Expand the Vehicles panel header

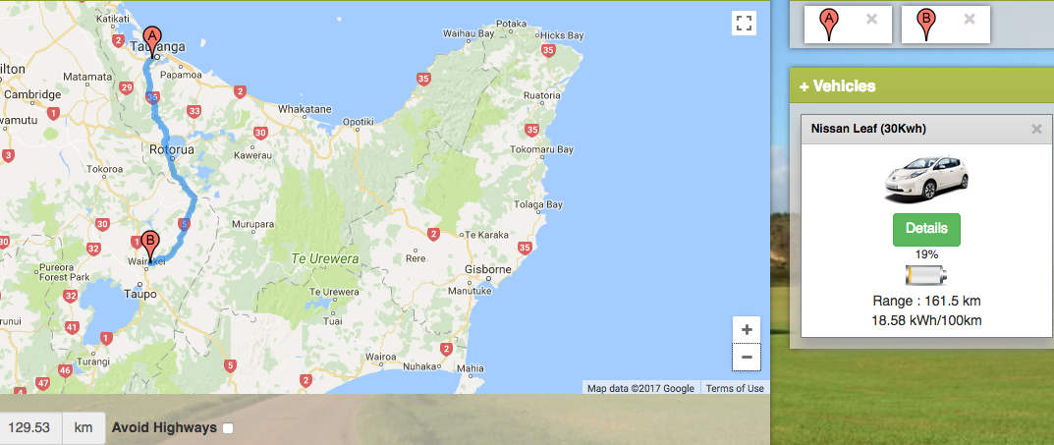click(x=837, y=86)
